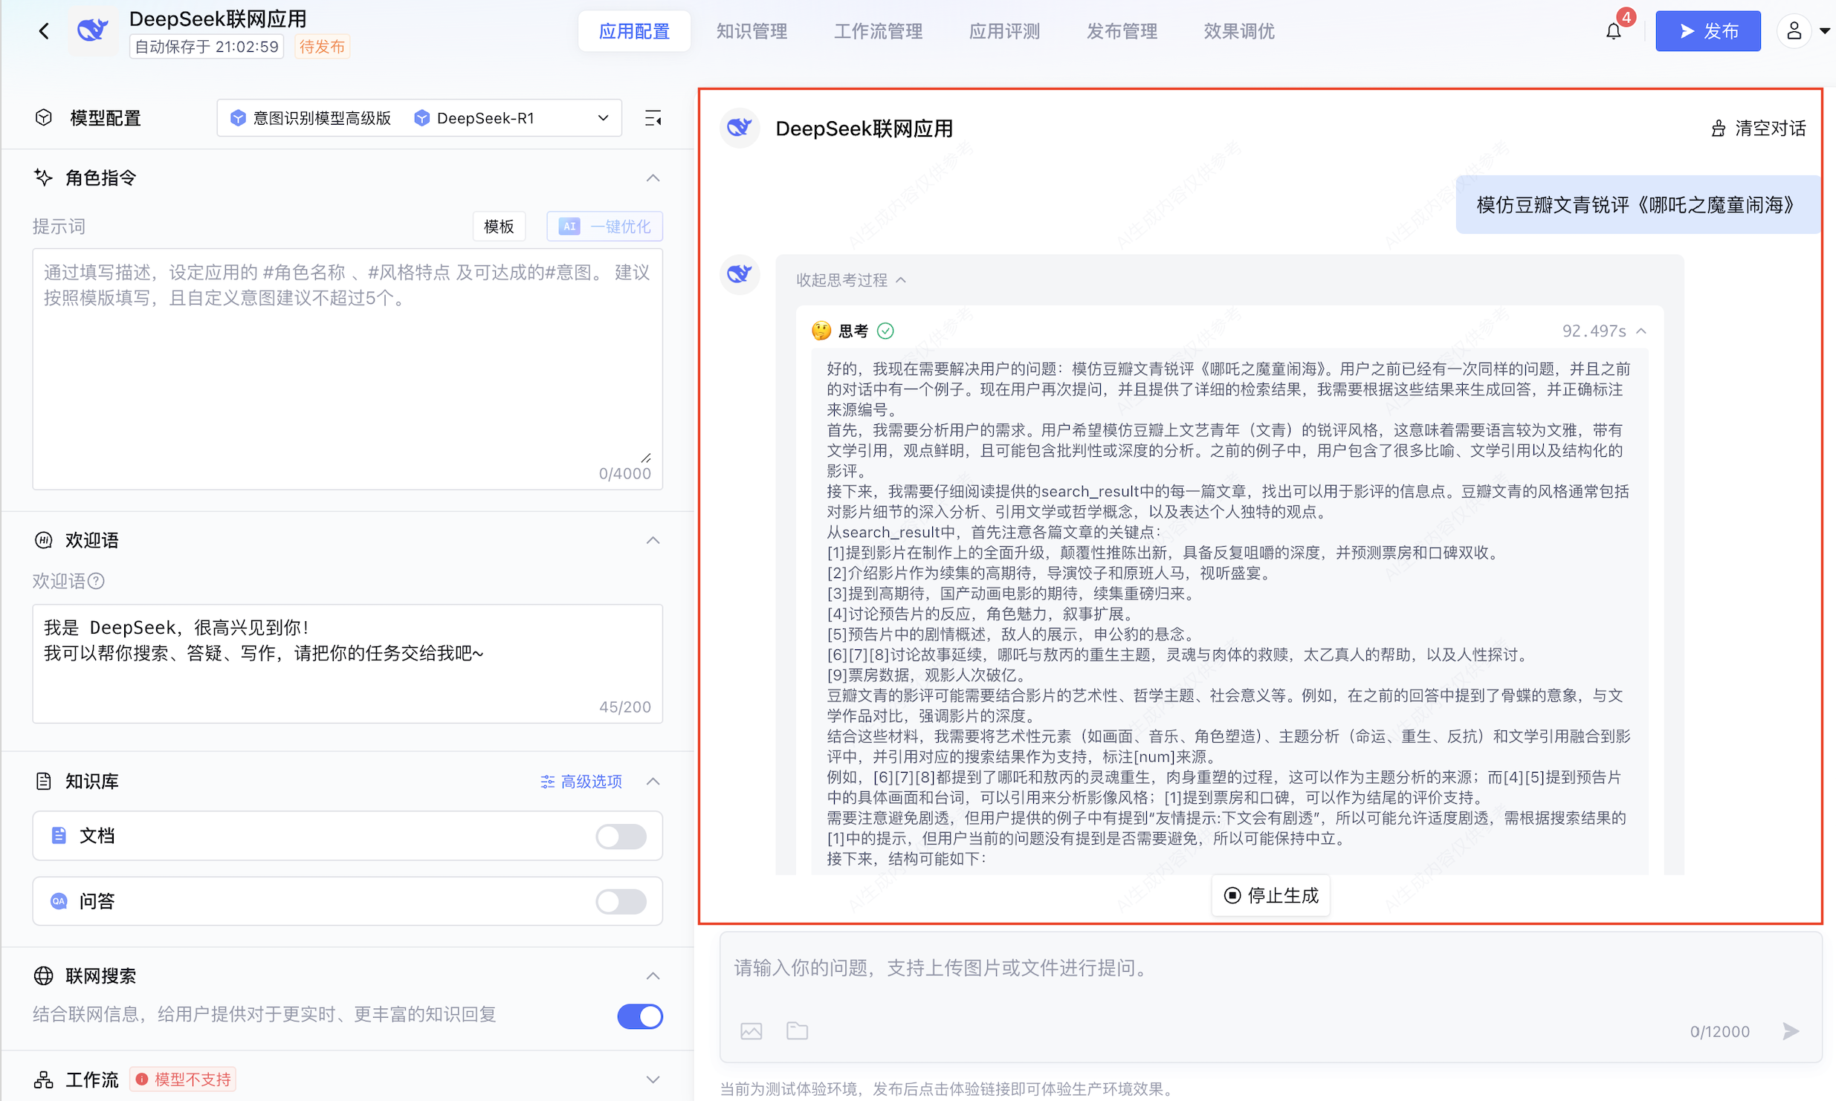Go to the 效果调优 tab
The image size is (1836, 1101).
[x=1239, y=31]
